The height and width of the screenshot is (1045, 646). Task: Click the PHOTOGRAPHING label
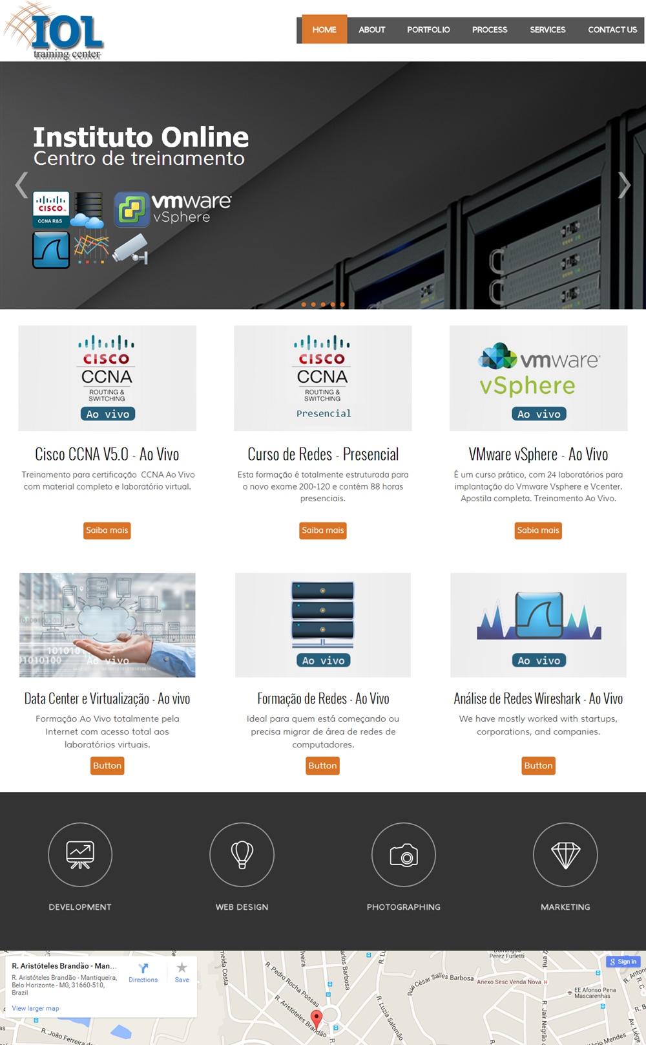[404, 907]
